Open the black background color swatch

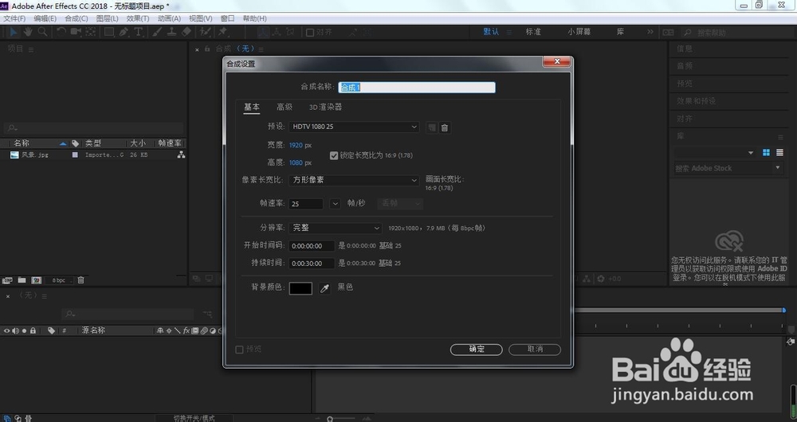[300, 288]
